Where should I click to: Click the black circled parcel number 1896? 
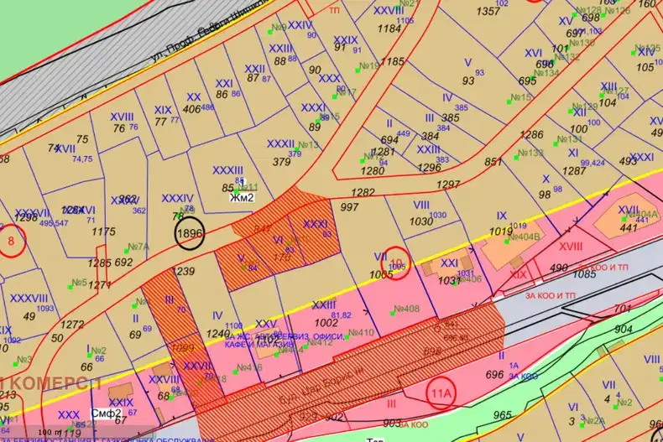pyautogui.click(x=190, y=233)
